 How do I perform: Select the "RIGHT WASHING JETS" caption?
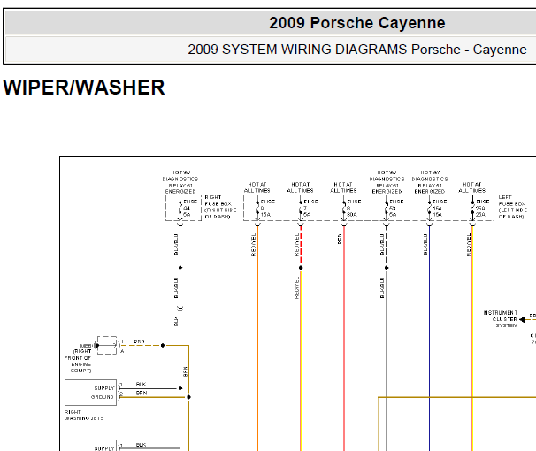pos(84,415)
